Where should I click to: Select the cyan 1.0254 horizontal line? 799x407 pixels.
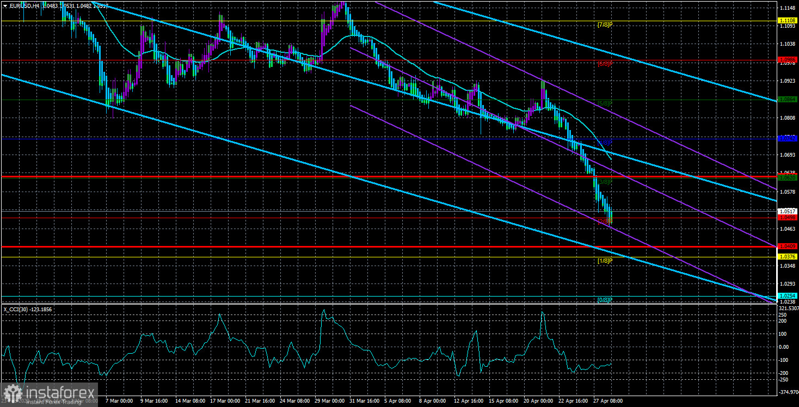tap(389, 296)
